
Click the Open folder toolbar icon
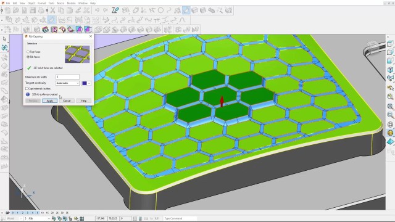point(16,10)
